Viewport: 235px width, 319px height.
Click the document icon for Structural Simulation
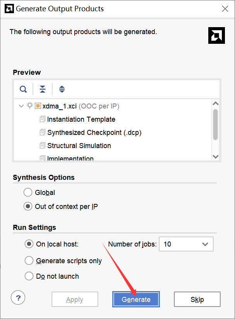click(42, 145)
